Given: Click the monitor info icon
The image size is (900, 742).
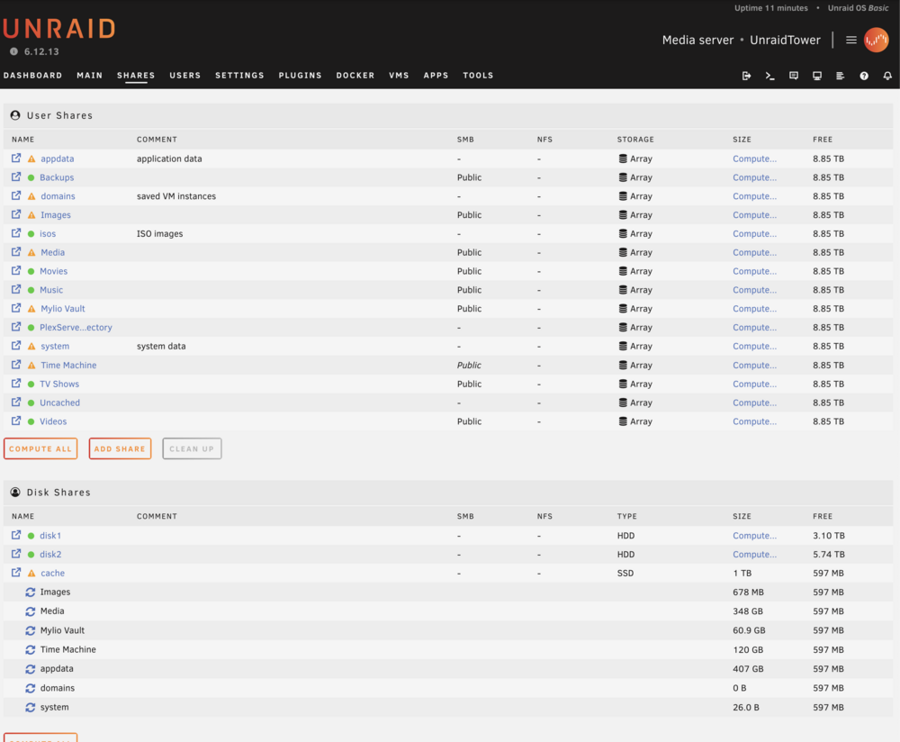Looking at the screenshot, I should [817, 76].
